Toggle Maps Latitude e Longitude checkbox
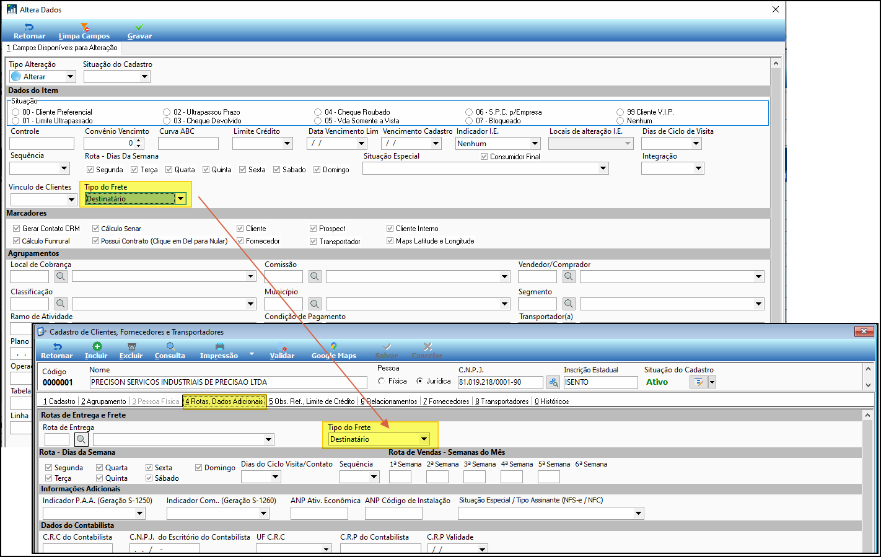The width and height of the screenshot is (881, 557). point(390,240)
